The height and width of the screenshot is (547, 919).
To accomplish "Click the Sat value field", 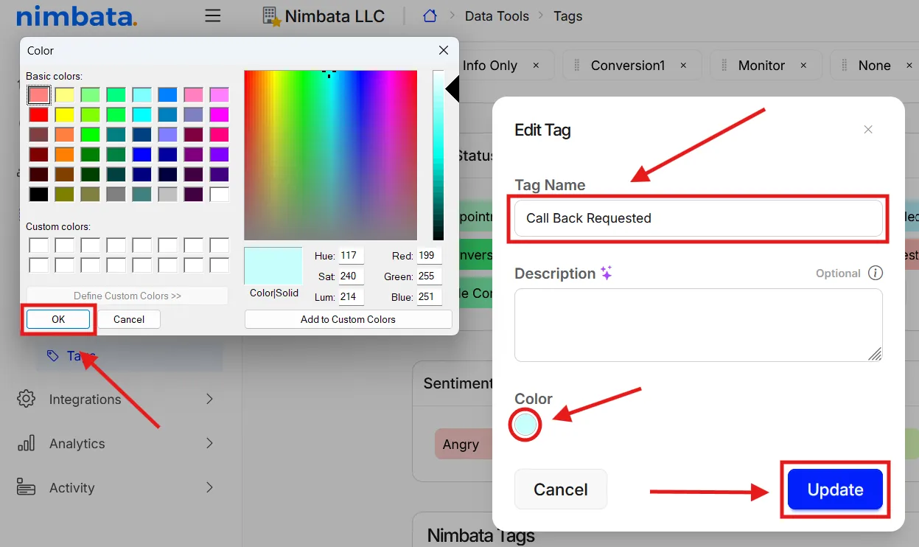I will click(x=351, y=276).
